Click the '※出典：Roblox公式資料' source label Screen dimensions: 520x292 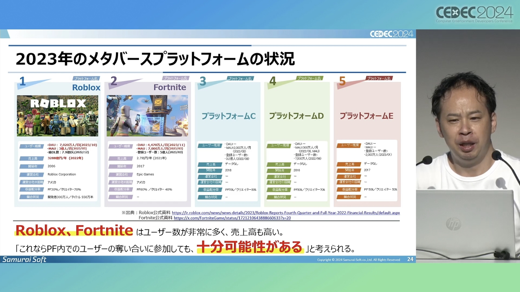click(x=146, y=213)
